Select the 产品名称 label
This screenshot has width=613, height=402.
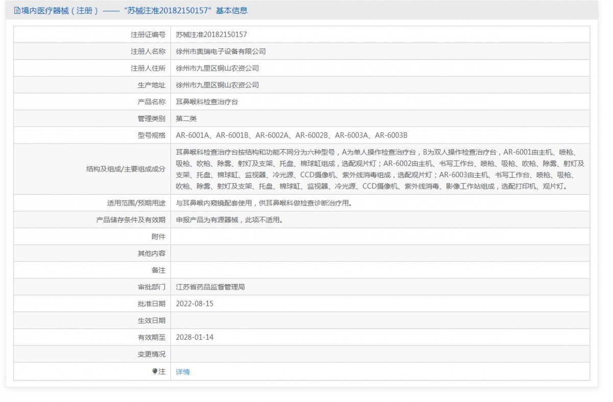click(152, 102)
